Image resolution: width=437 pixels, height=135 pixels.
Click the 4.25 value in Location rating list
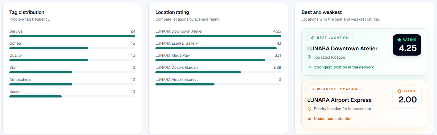(x=277, y=31)
